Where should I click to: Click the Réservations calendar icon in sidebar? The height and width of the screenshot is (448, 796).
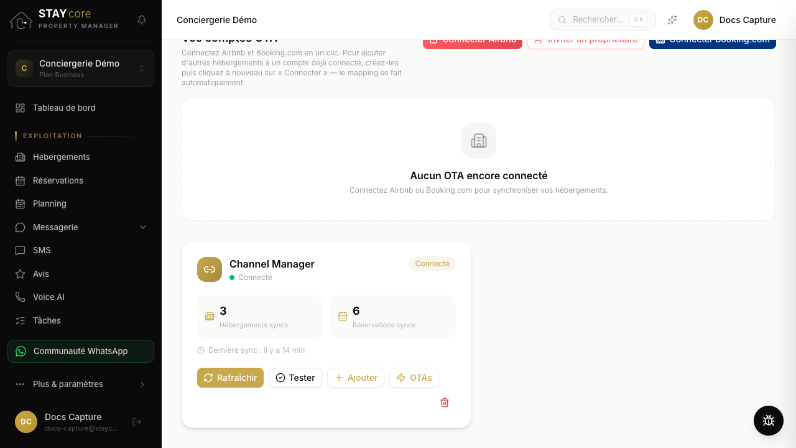[20, 180]
